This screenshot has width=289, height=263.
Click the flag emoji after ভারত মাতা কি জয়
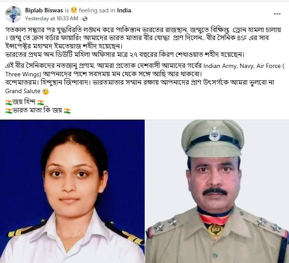point(67,111)
